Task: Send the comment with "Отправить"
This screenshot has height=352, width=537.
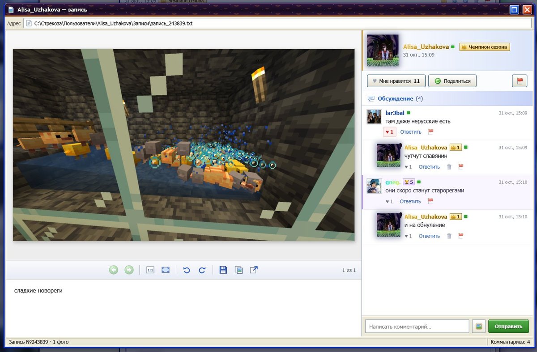Action: point(508,327)
